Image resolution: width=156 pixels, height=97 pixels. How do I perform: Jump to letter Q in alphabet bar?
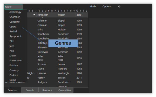pos(58,11)
